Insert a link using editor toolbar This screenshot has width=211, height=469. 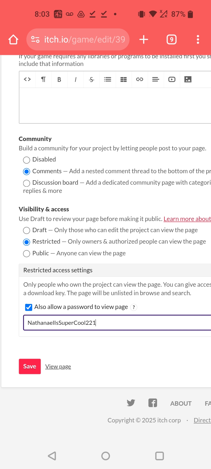[x=139, y=79]
